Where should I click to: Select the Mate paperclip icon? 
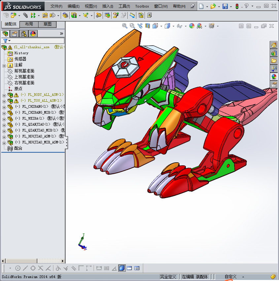coord(26,15)
